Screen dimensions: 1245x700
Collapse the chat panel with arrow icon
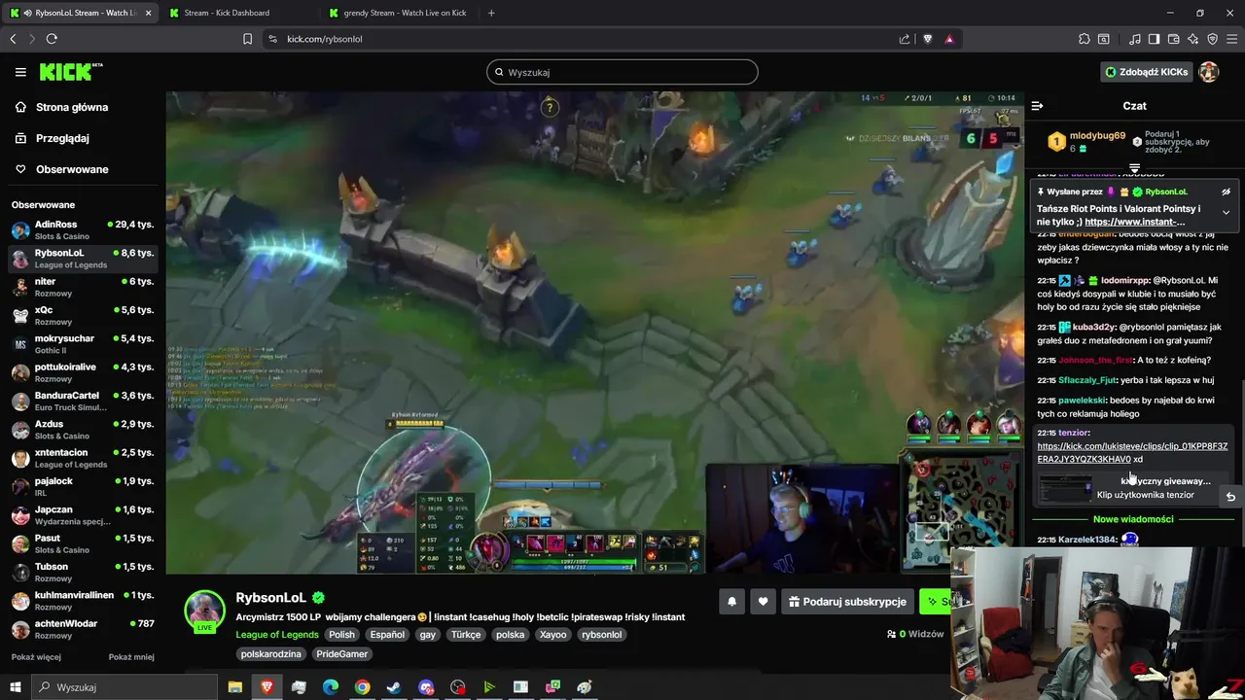1038,106
